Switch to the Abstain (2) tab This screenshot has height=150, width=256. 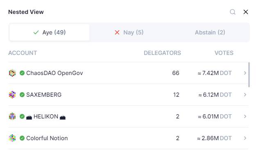[210, 32]
